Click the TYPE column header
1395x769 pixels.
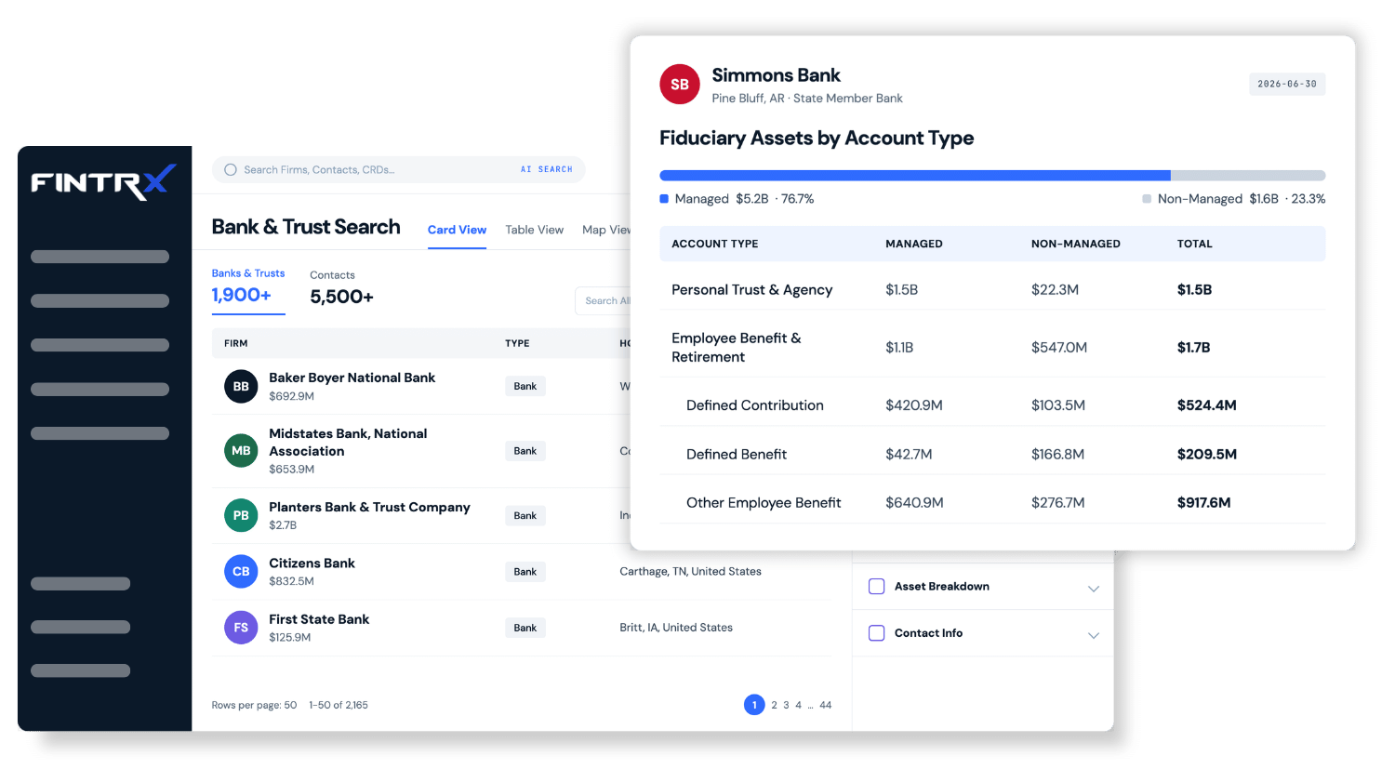517,344
